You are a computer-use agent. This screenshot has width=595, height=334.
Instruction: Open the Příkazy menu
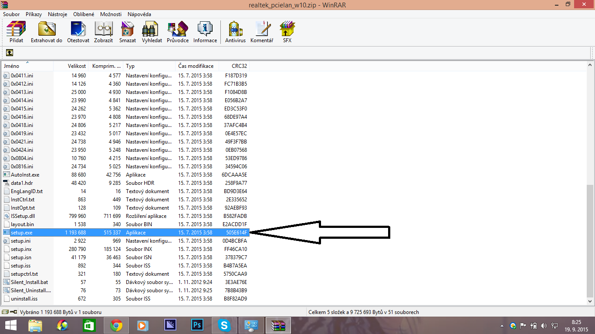point(34,14)
